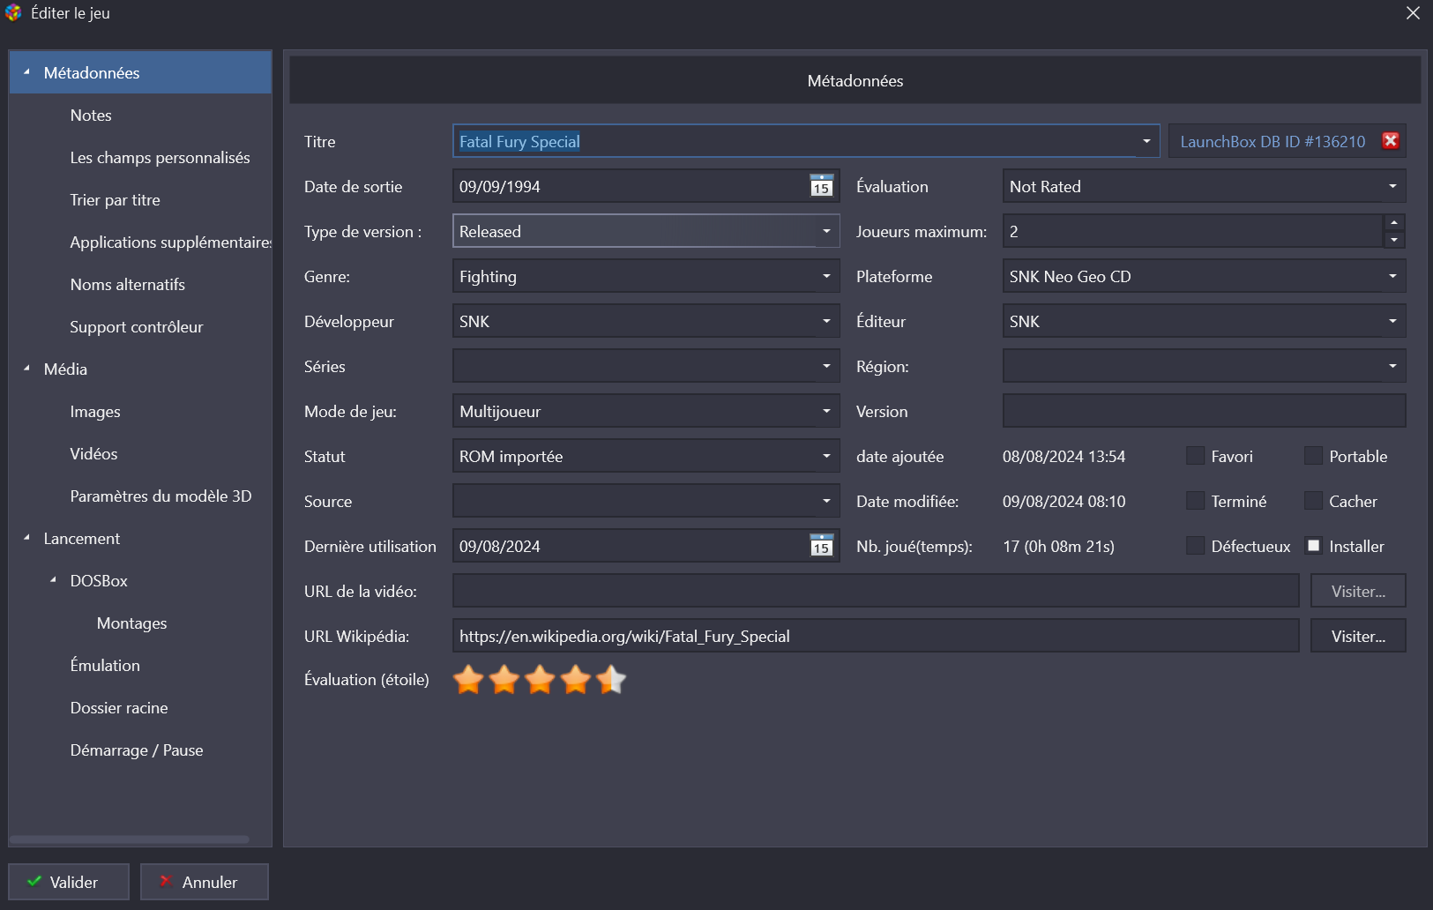The width and height of the screenshot is (1433, 910).
Task: Open the Genre Fighting dropdown
Action: [646, 276]
